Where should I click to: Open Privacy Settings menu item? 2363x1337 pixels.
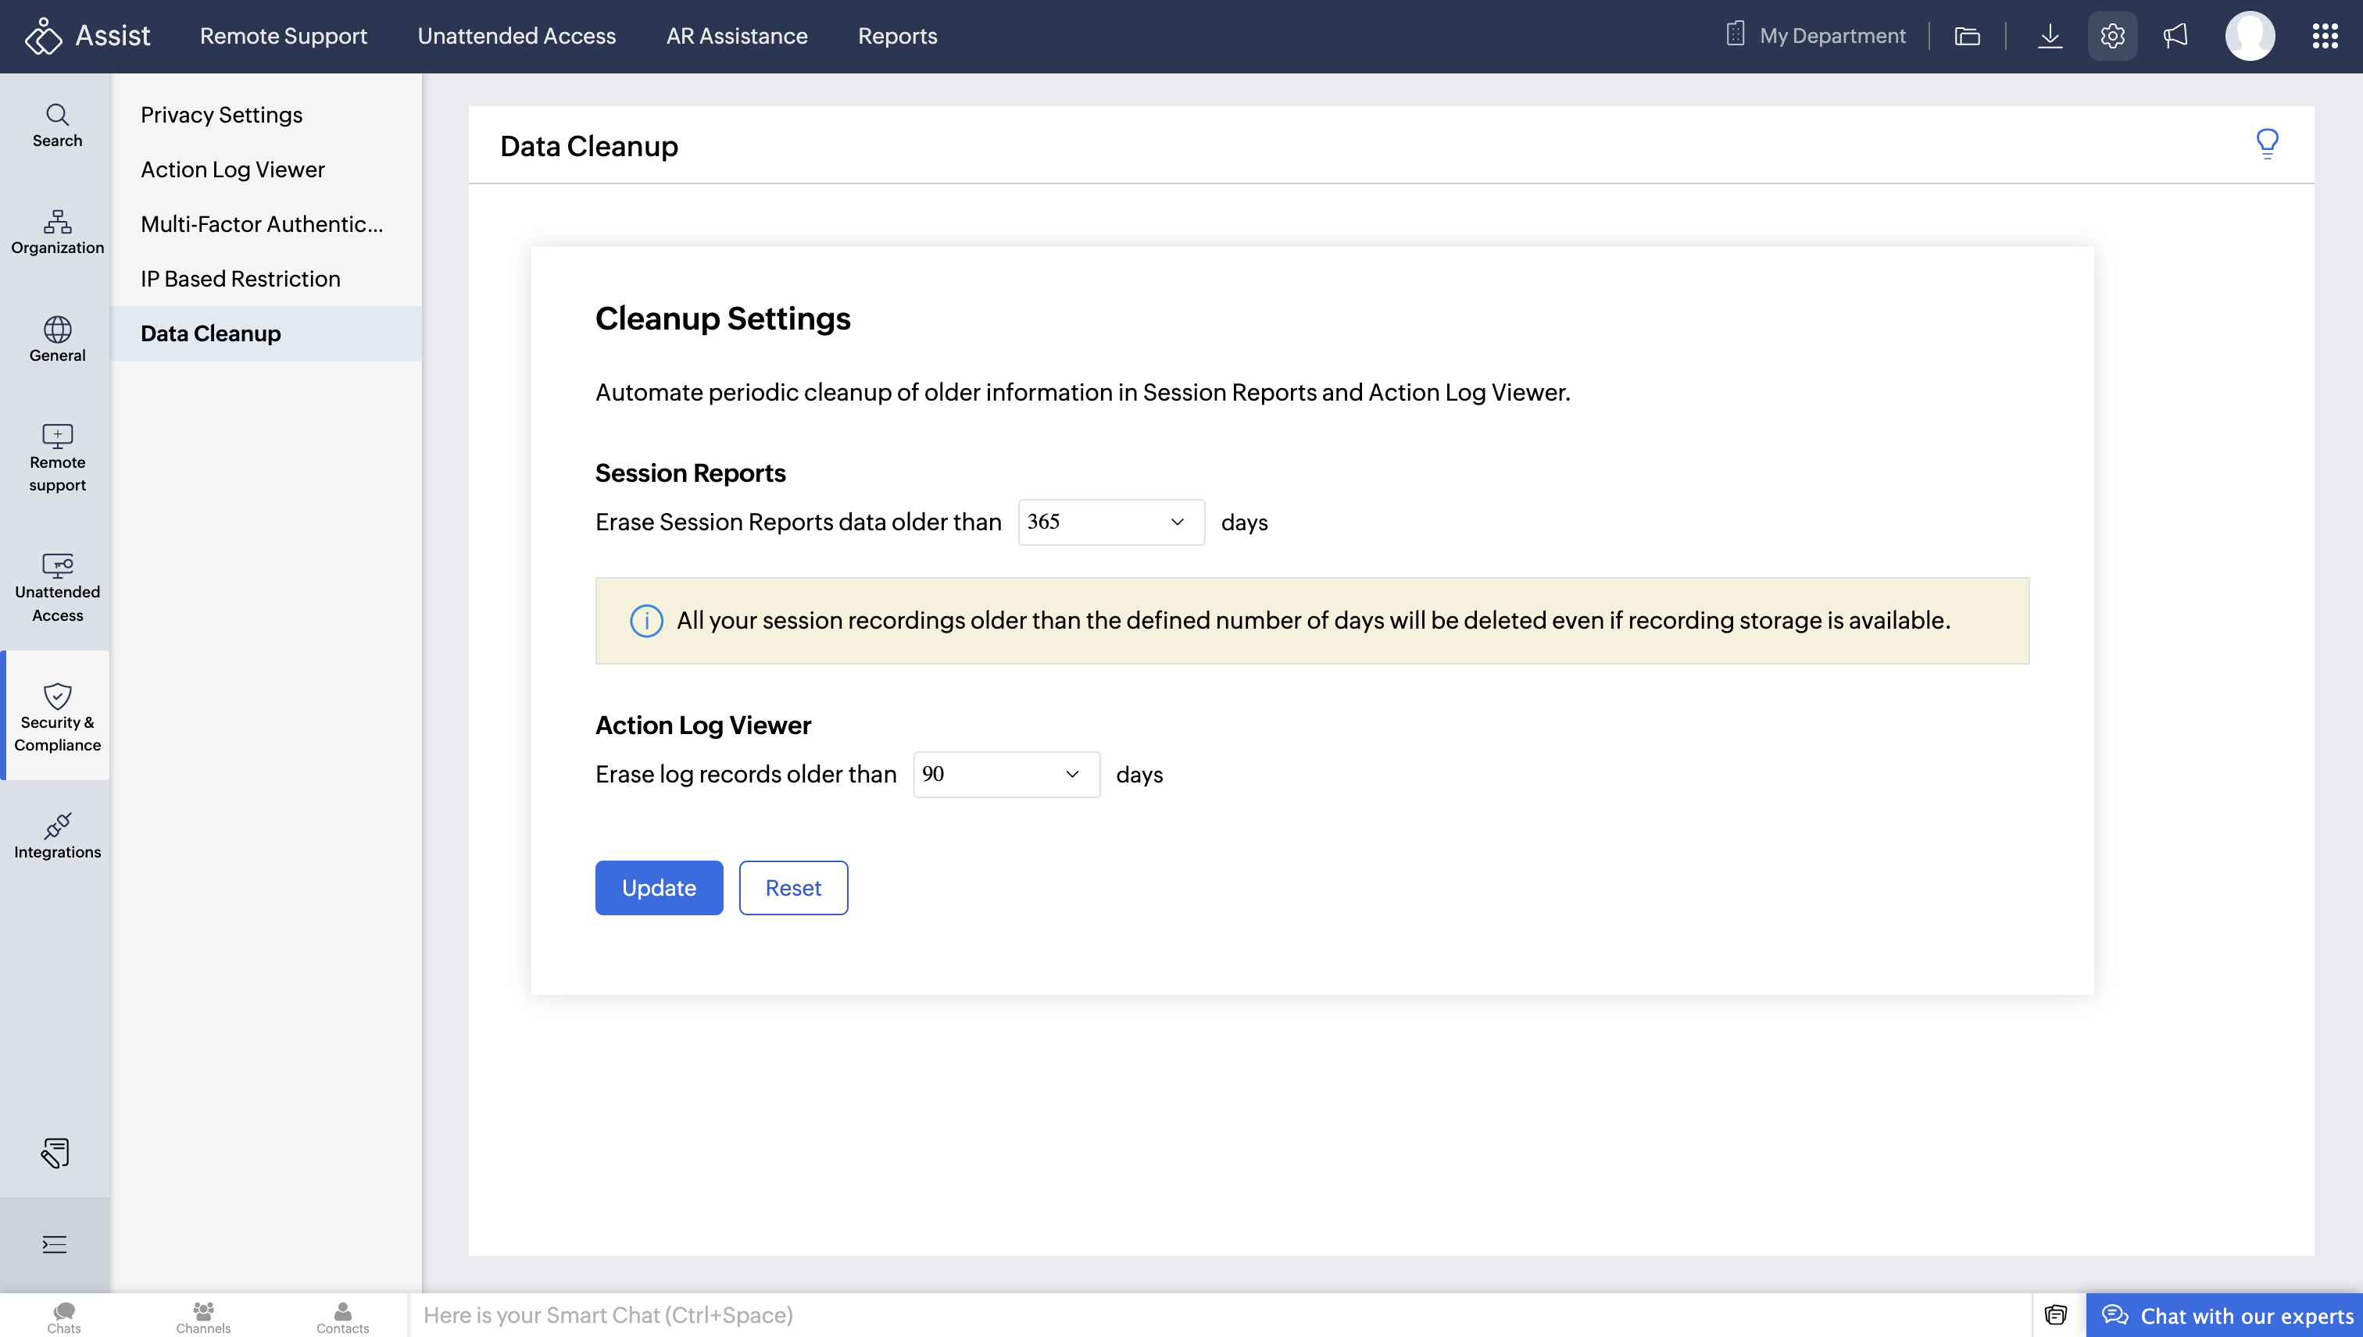point(221,115)
